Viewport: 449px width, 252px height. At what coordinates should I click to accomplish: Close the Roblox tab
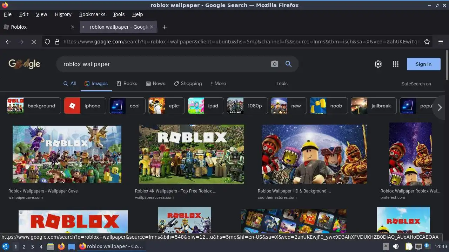point(73,27)
